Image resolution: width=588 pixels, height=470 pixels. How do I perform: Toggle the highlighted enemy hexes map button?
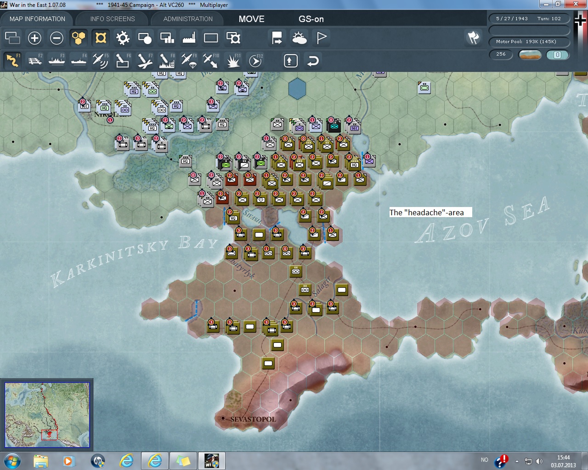pos(101,38)
